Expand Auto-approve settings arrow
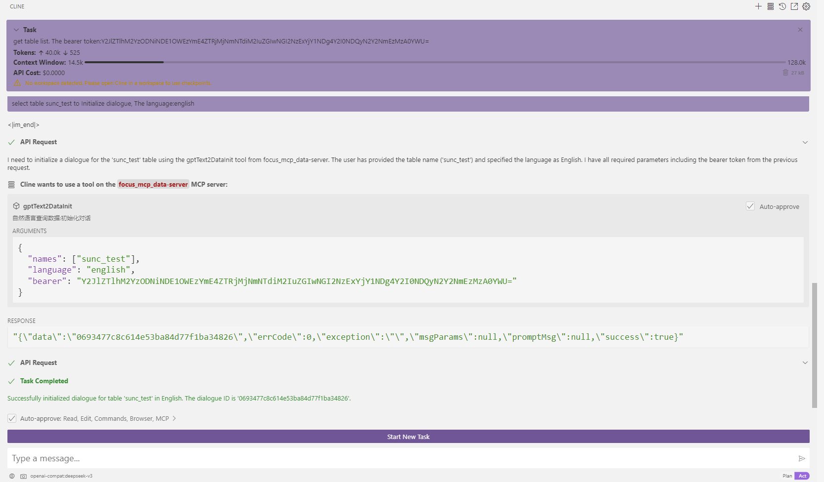The image size is (824, 482). pyautogui.click(x=174, y=418)
